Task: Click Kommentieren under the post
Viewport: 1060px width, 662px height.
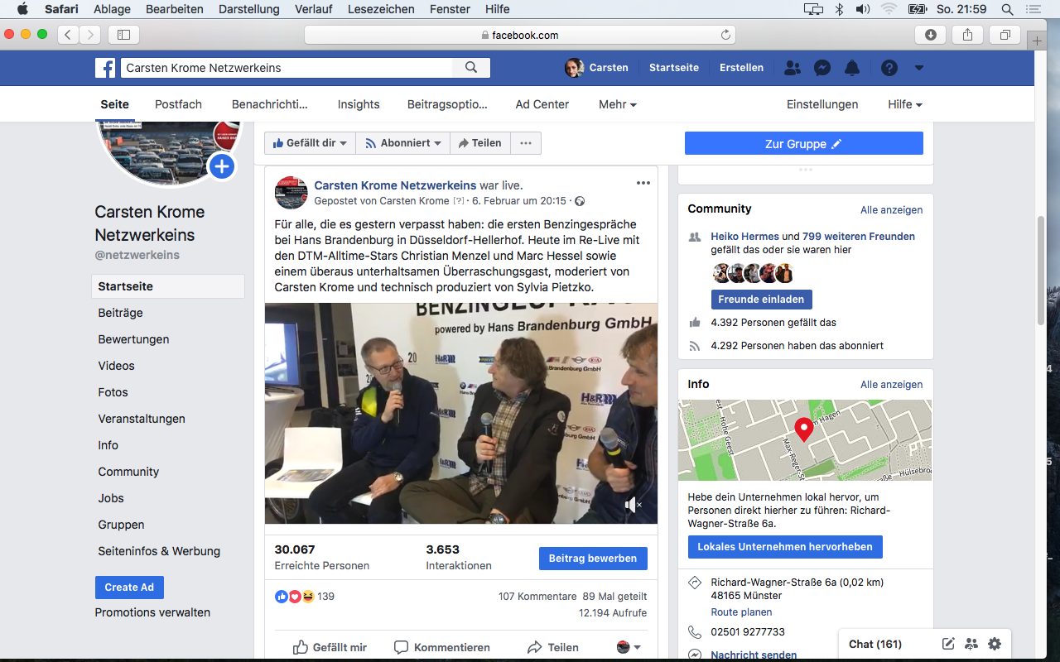Action: [x=442, y=647]
